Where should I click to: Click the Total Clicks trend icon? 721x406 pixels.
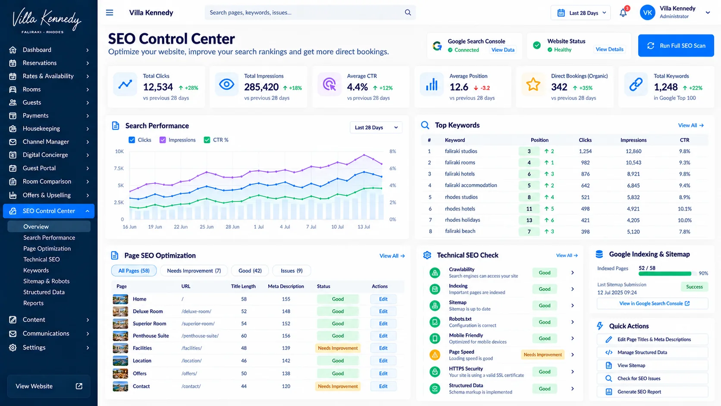click(x=125, y=84)
